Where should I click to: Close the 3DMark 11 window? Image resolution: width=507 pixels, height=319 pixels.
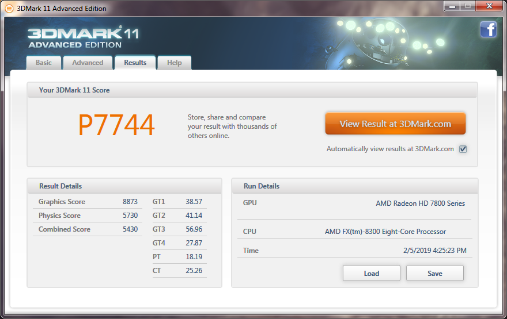[489, 6]
